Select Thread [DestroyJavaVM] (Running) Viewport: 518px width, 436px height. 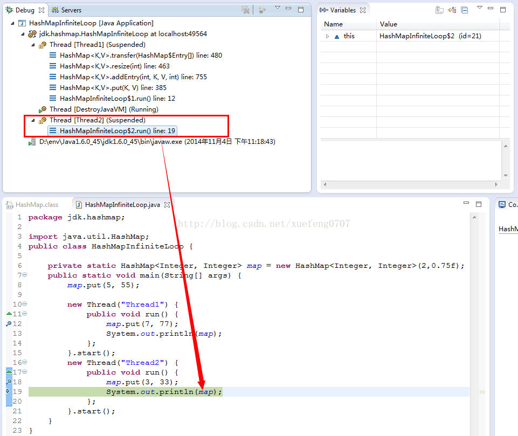pyautogui.click(x=103, y=109)
